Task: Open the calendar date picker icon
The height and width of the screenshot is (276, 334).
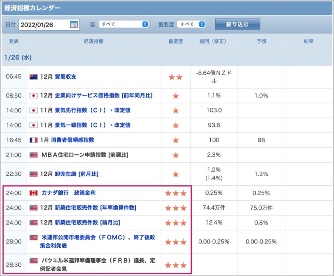Action: (74, 25)
